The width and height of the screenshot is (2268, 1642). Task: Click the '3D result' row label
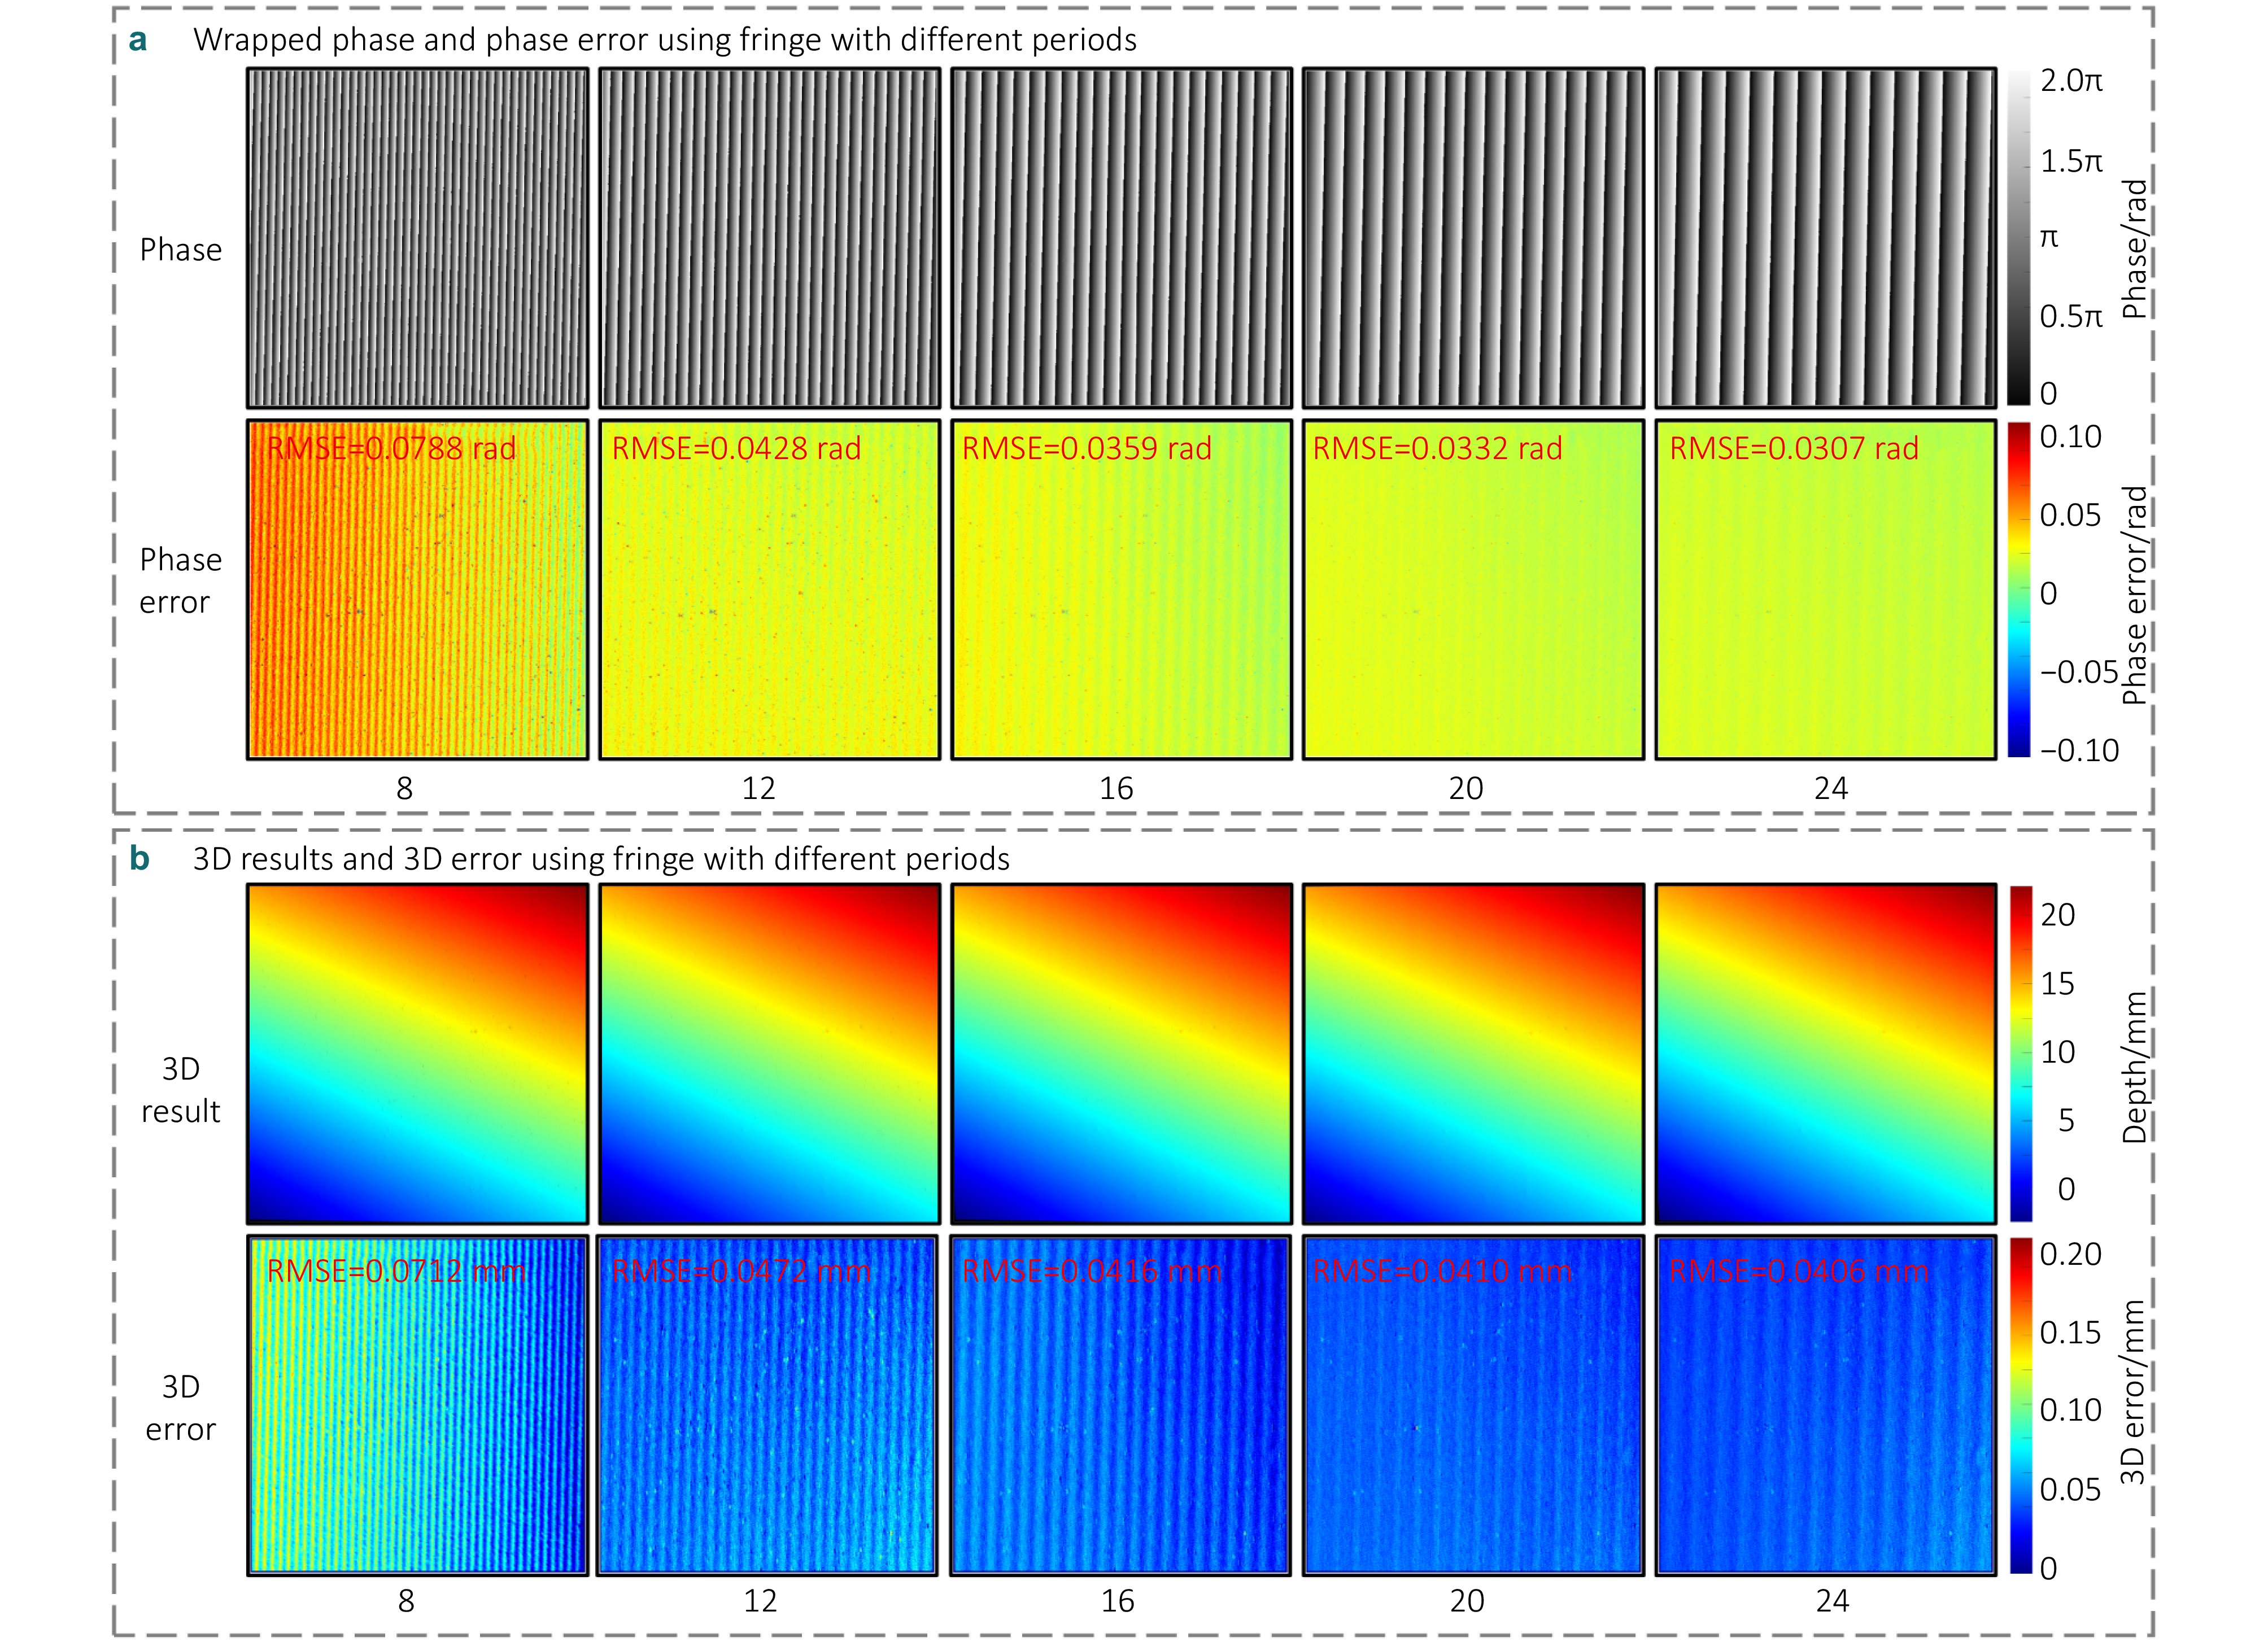(x=181, y=1090)
